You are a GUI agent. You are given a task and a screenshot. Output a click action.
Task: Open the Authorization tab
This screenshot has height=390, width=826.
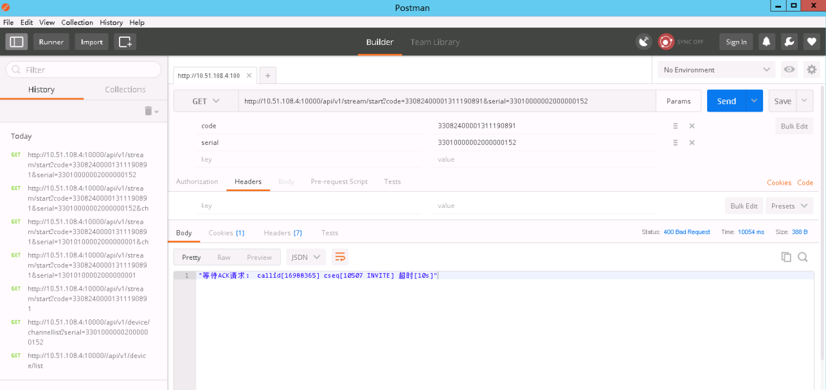pos(197,182)
